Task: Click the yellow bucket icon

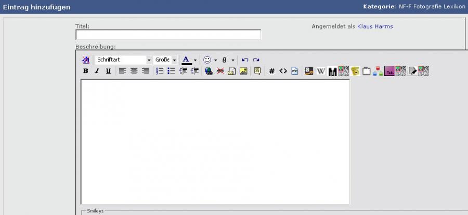Action: tap(355, 71)
